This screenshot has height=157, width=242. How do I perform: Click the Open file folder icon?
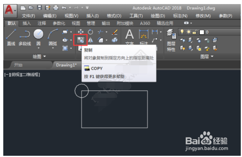coord(31,8)
